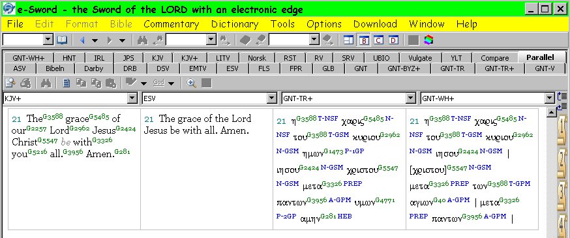The width and height of the screenshot is (570, 238).
Task: Select the B Bible view layout icon
Action: (x=364, y=40)
